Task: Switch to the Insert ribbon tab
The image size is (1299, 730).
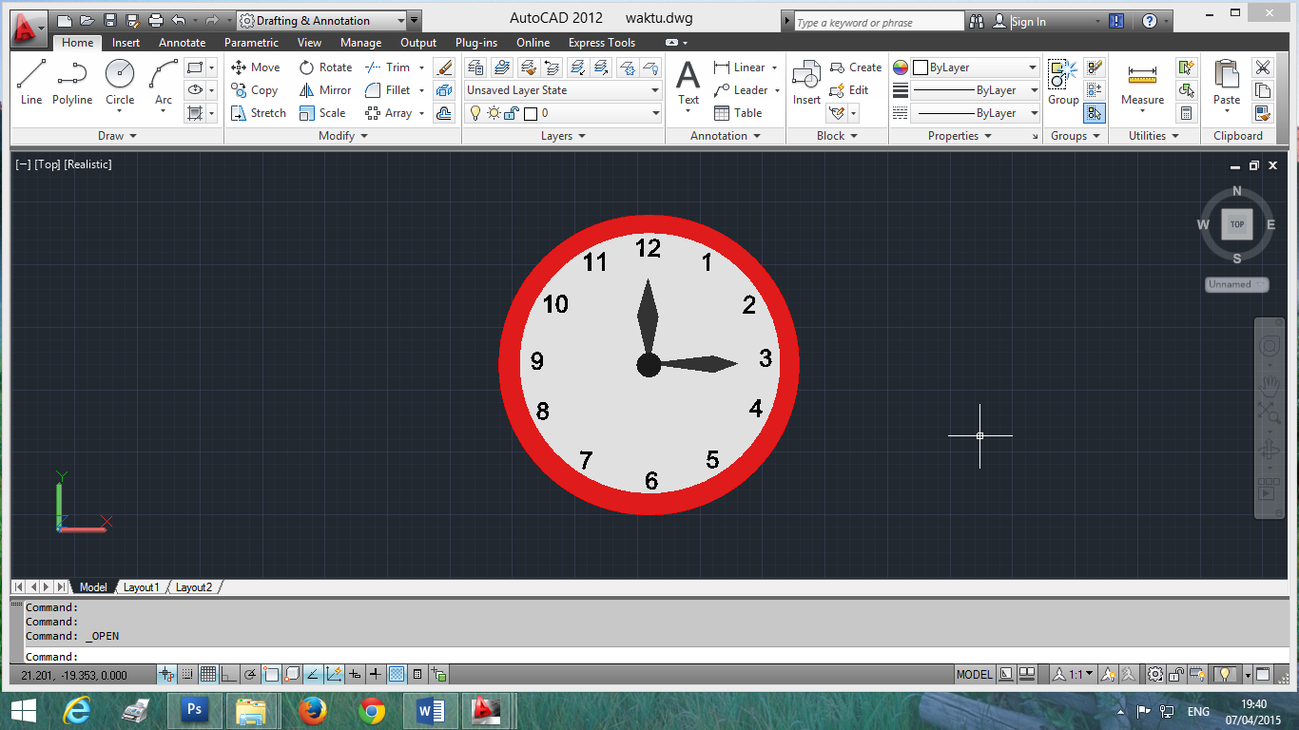Action: (x=126, y=43)
